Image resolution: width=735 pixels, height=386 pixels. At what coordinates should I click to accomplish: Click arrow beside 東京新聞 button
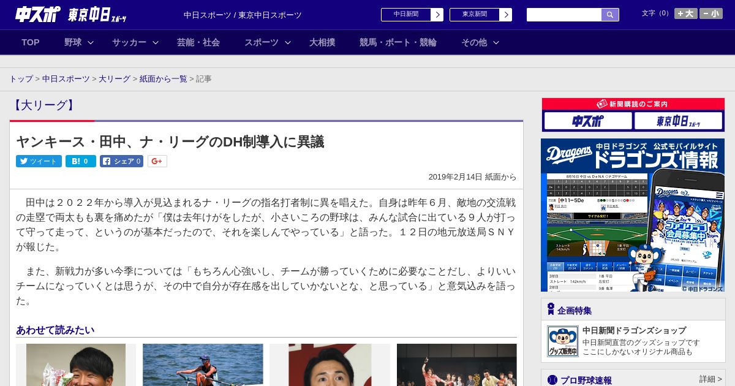pos(506,15)
